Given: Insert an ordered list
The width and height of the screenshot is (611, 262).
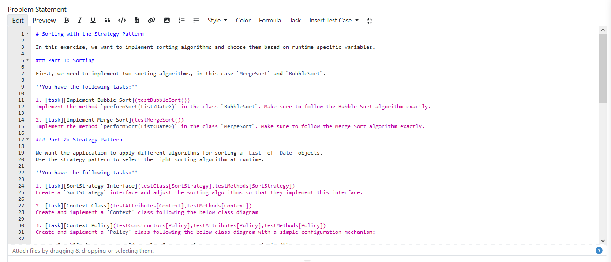Looking at the screenshot, I should pos(181,20).
